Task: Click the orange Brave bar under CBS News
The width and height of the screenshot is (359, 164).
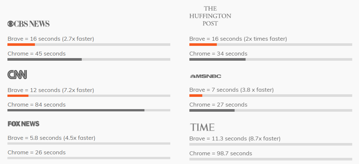Action: (x=21, y=45)
